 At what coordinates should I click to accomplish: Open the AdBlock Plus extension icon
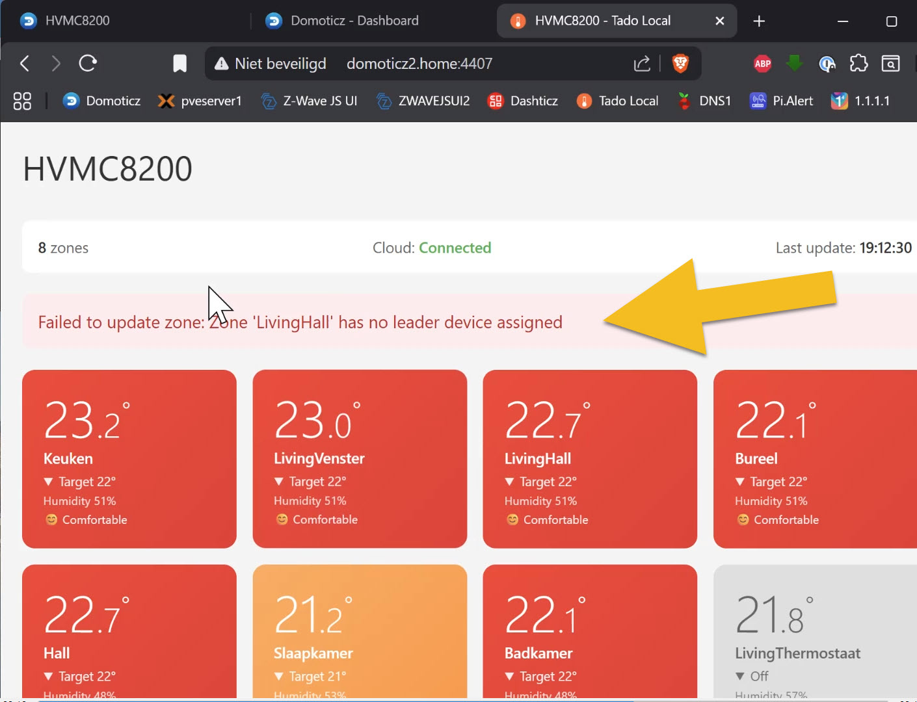(x=762, y=63)
